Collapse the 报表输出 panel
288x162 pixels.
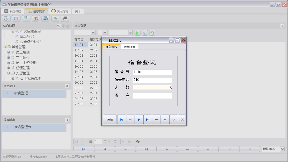(x=67, y=120)
